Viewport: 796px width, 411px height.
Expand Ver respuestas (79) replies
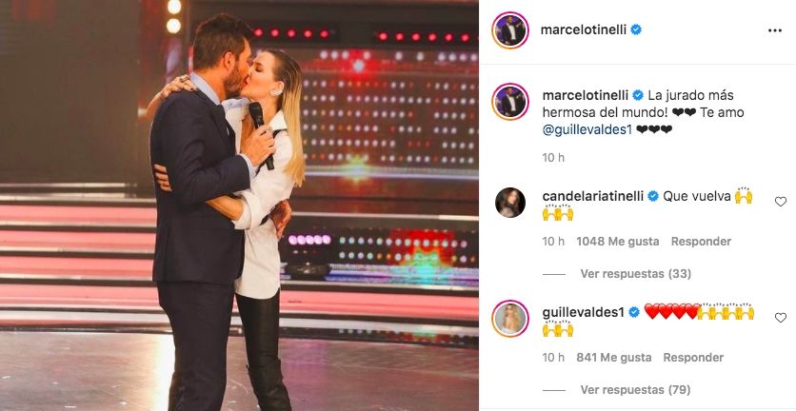pos(636,390)
